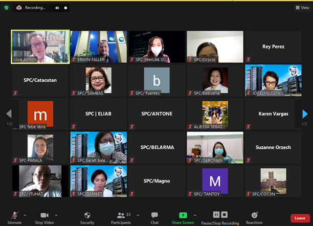Select the ALJESSA SEBAS photo tile
This screenshot has width=313, height=226.
tap(215, 114)
